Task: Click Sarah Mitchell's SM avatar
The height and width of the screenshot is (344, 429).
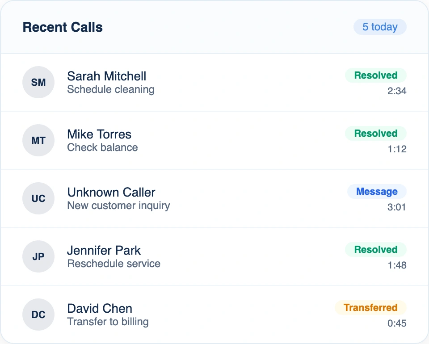Action: point(38,82)
